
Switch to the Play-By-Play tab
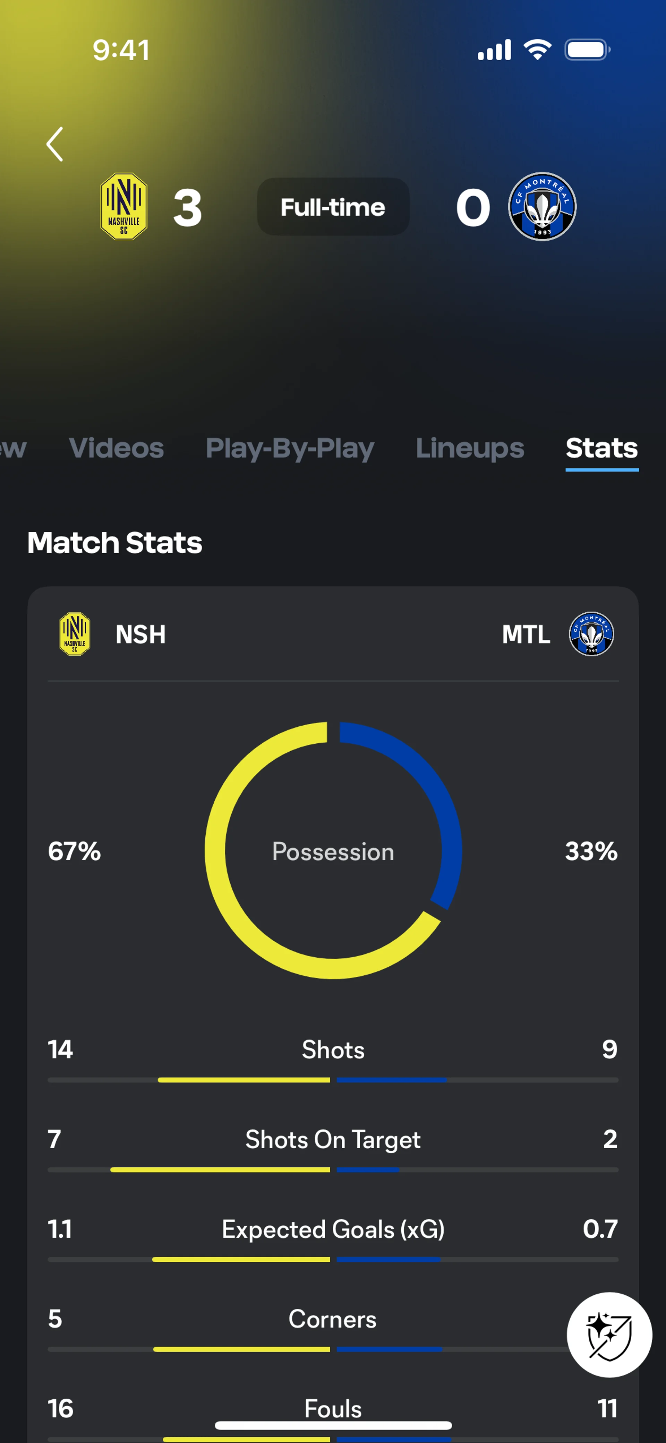pyautogui.click(x=289, y=448)
